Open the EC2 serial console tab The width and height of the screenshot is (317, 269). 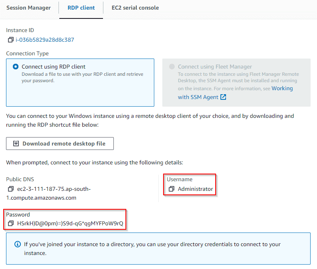135,8
